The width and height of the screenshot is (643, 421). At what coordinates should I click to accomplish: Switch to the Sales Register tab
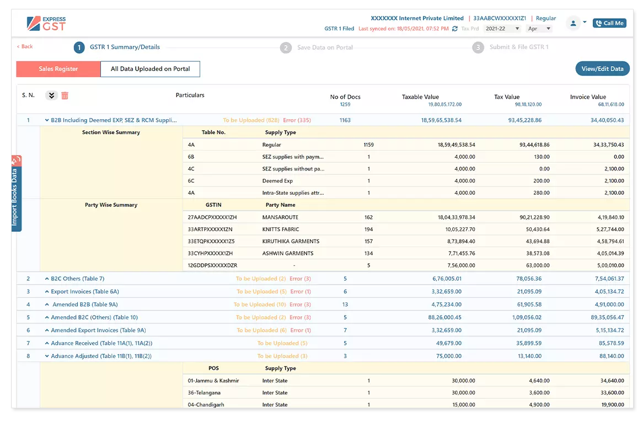pos(58,69)
